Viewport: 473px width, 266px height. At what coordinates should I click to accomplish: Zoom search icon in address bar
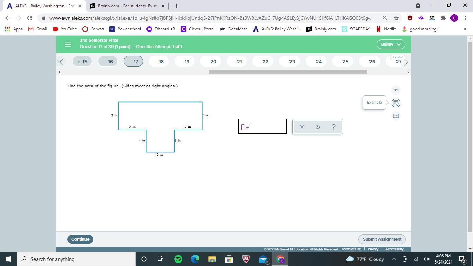(x=385, y=18)
